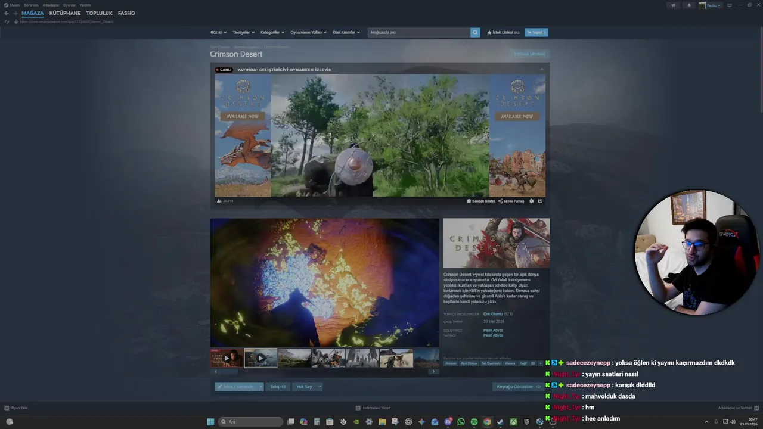This screenshot has height=429, width=763.
Task: Open the İstek Listesi wishlist
Action: click(504, 32)
